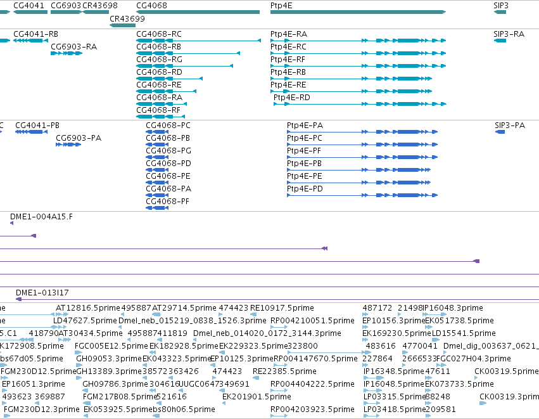
Task: Click EST RP004203923.5prime
Action: [x=312, y=409]
